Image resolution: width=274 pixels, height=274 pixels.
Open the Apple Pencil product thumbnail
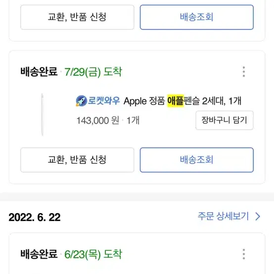pyautogui.click(x=43, y=115)
